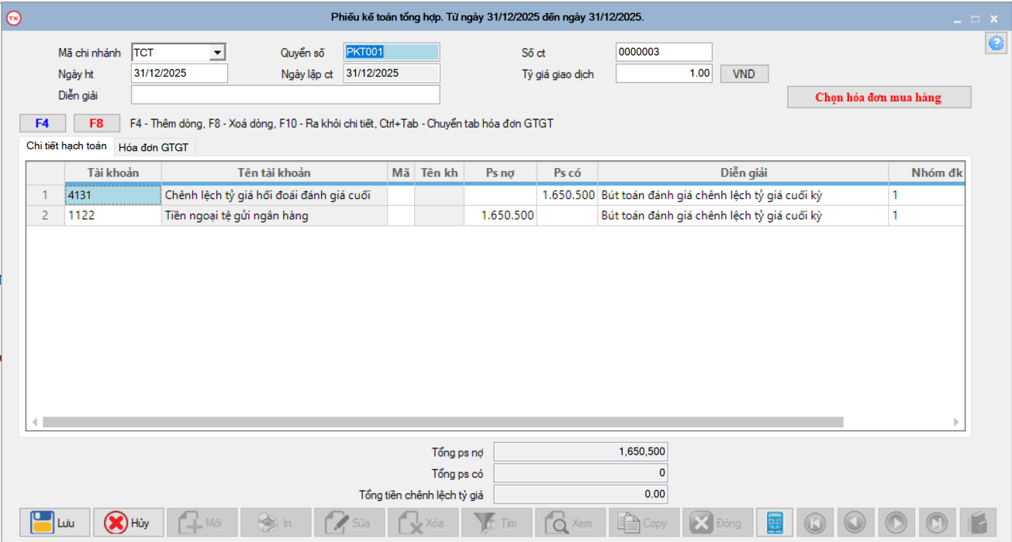Go to the next record arrow

[x=896, y=523]
